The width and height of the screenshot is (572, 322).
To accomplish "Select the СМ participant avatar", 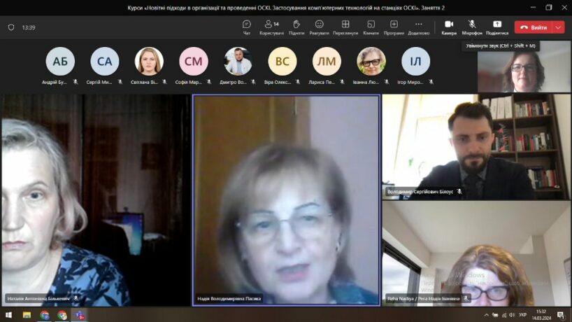I will point(194,62).
